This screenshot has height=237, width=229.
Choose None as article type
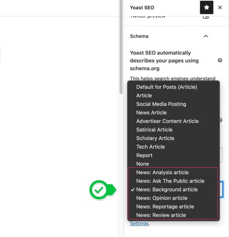click(142, 164)
